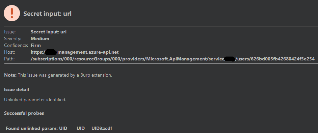
Task: Click the redacted service name in path
Action: click(x=230, y=59)
